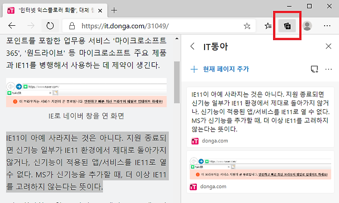339x203 pixels.
Task: Open the Favorites list icon
Action: (268, 26)
